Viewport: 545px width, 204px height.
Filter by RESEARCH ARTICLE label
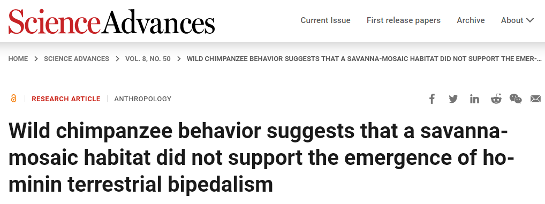pyautogui.click(x=66, y=99)
